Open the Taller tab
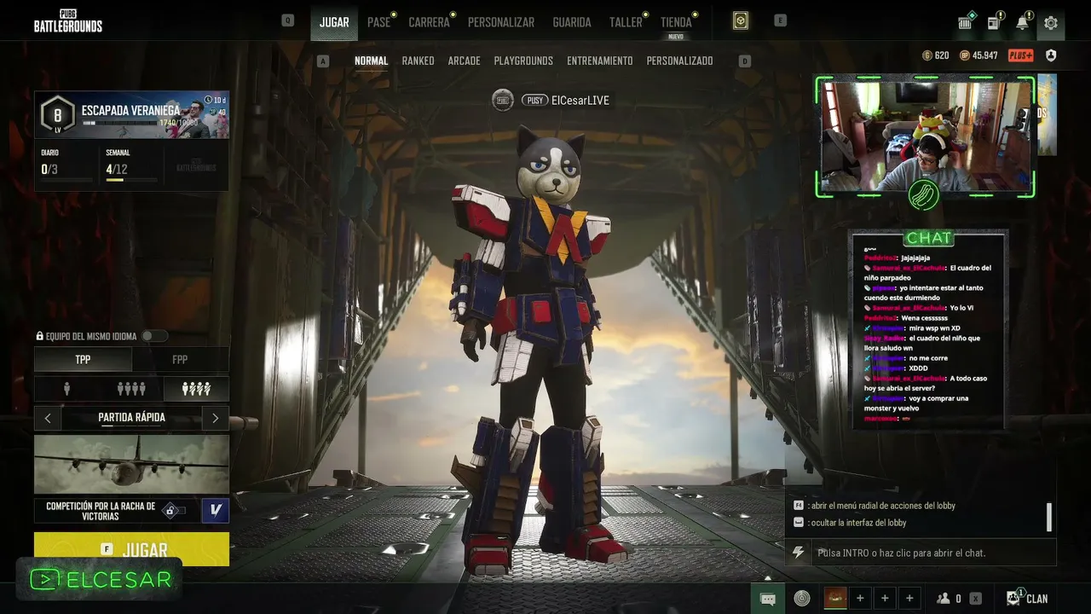Image resolution: width=1091 pixels, height=614 pixels. (x=626, y=22)
